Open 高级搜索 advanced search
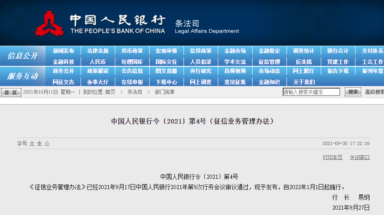The width and height of the screenshot is (384, 215). [374, 92]
